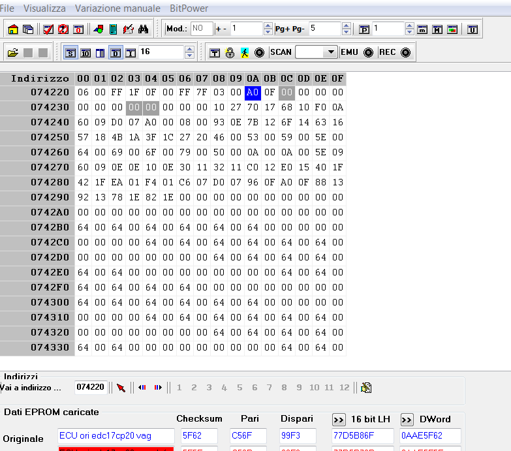Toggle the EMU round button
511x451 pixels.
click(368, 52)
